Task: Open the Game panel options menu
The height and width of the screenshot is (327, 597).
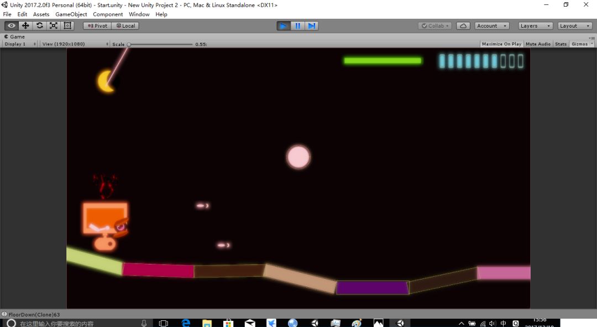Action: coord(591,38)
